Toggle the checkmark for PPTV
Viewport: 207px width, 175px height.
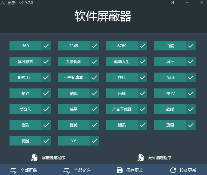click(191, 93)
